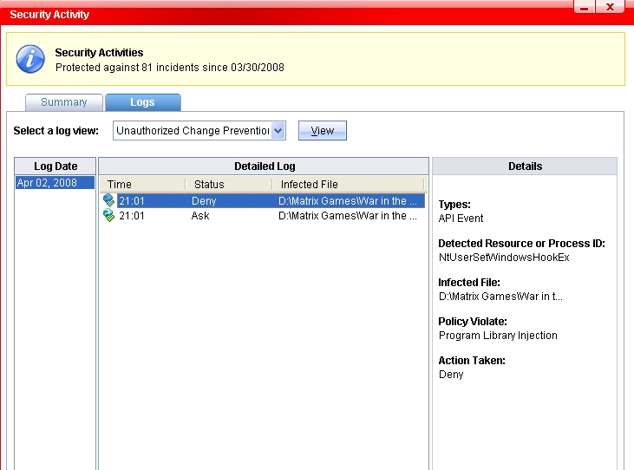Select the Apr 02, 2008 log date

[x=55, y=183]
